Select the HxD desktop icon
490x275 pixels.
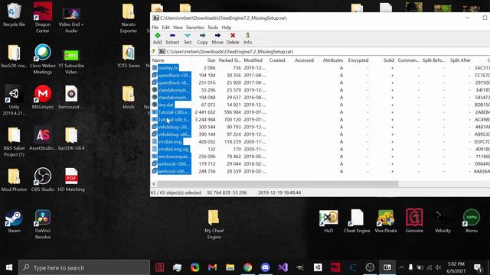pos(328,221)
